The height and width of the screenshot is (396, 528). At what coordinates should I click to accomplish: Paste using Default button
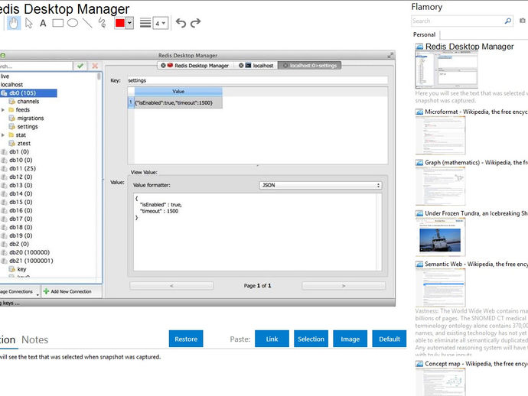389,339
